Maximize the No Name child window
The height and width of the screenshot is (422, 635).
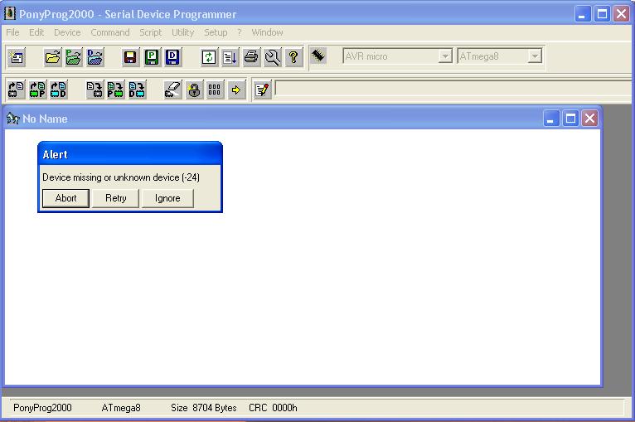(x=570, y=119)
